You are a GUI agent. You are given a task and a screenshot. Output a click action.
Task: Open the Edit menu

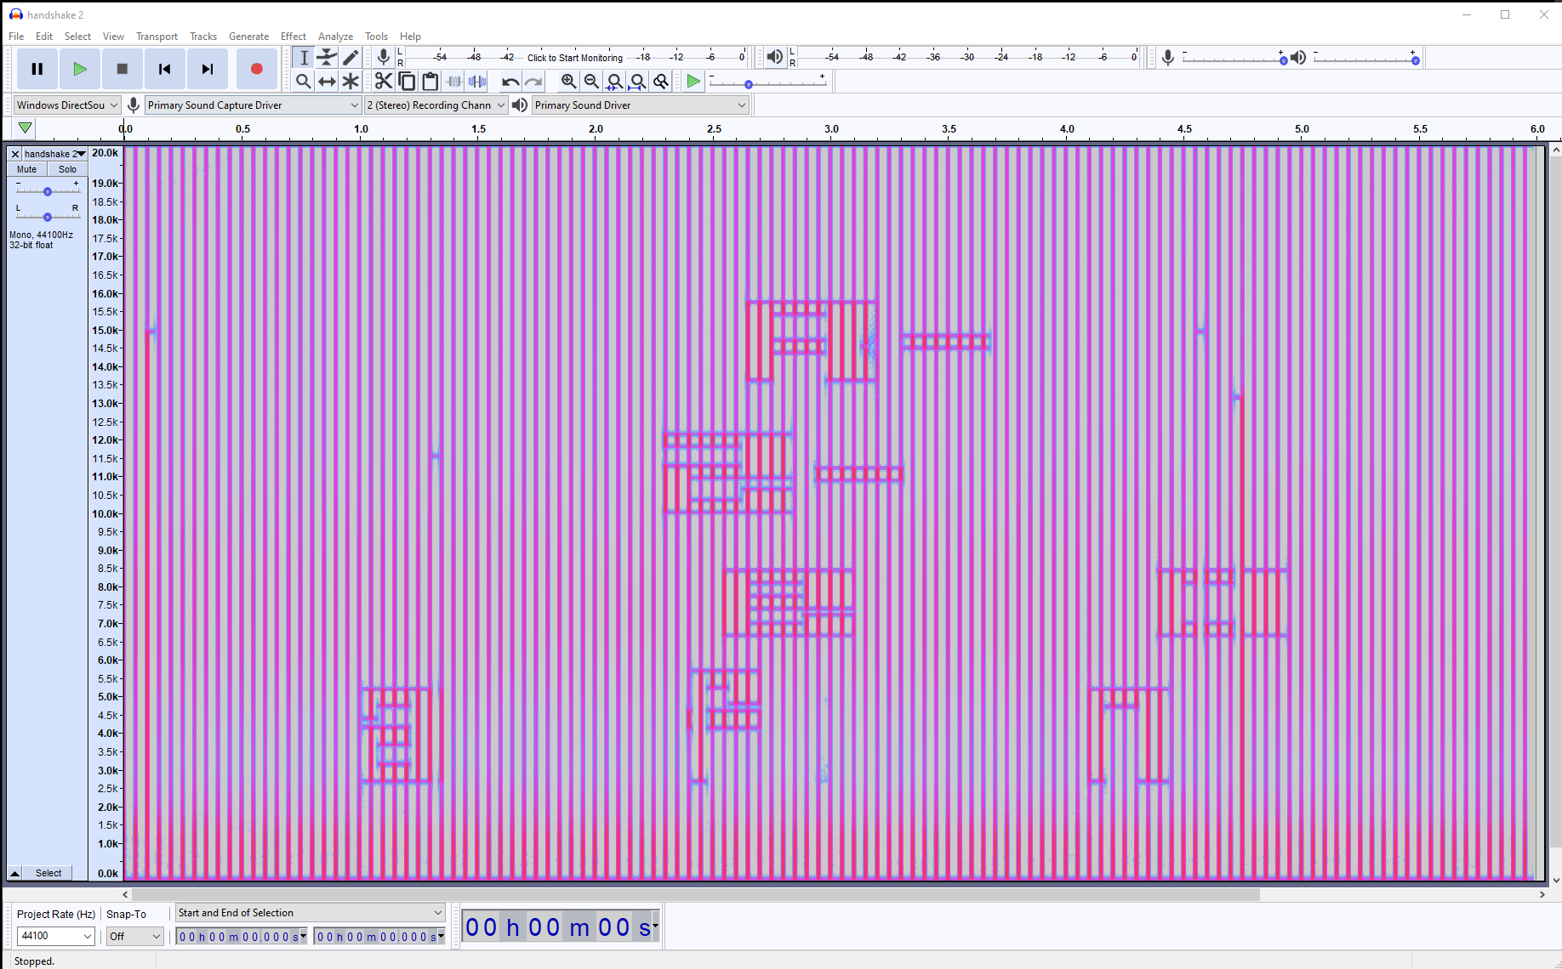pyautogui.click(x=44, y=37)
